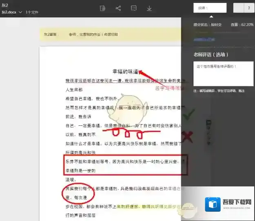This screenshot has width=255, height=221.
Task: Click the share icon in top toolbar
Action: 118,8
